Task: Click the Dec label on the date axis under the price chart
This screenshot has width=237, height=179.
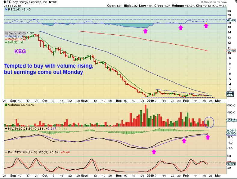Action: (x=119, y=101)
